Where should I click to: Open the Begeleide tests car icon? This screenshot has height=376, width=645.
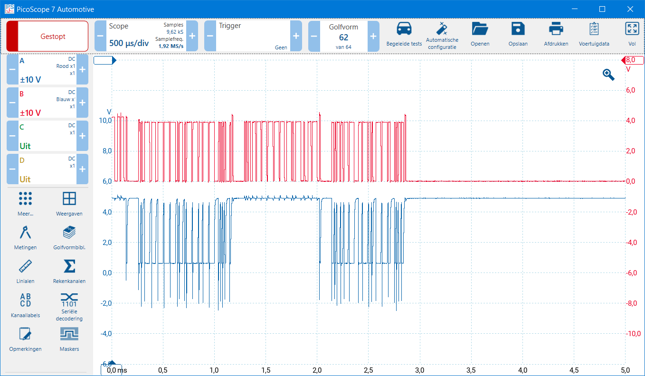tap(404, 29)
